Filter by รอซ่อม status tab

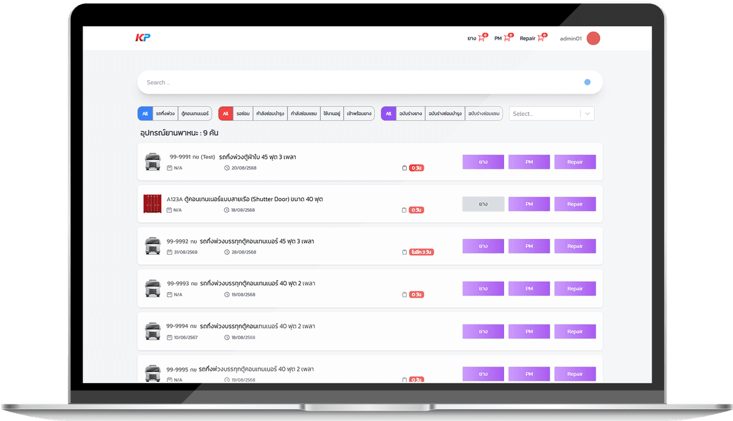pos(243,114)
